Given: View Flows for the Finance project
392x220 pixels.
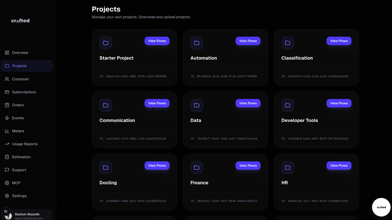Looking at the screenshot, I should click(248, 166).
